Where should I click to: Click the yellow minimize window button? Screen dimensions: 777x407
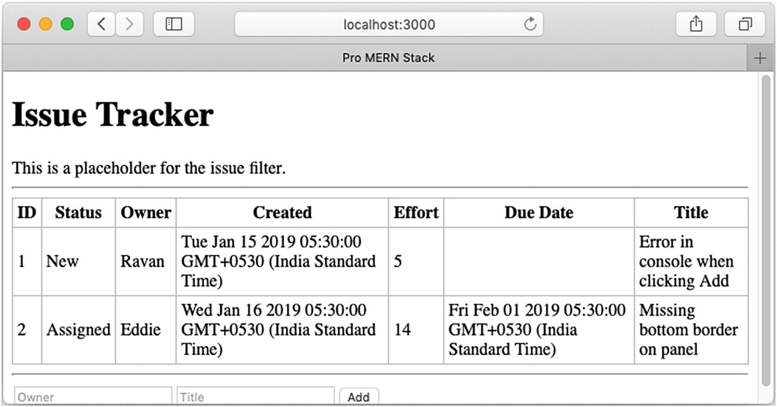[45, 25]
